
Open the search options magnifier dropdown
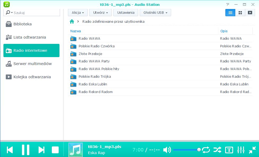click(9, 13)
